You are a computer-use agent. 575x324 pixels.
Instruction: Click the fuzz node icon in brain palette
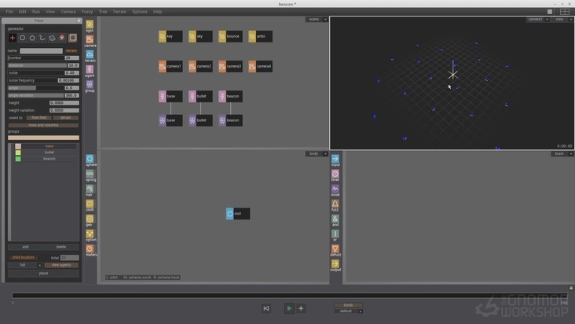(x=335, y=204)
